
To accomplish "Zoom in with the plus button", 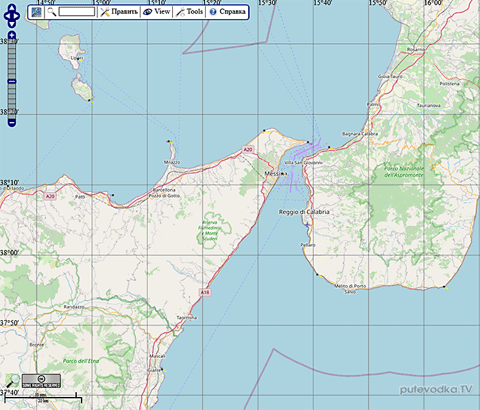I will click(x=12, y=35).
